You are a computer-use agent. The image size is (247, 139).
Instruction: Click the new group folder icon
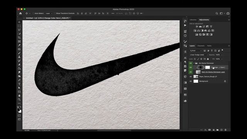pyautogui.click(x=218, y=130)
